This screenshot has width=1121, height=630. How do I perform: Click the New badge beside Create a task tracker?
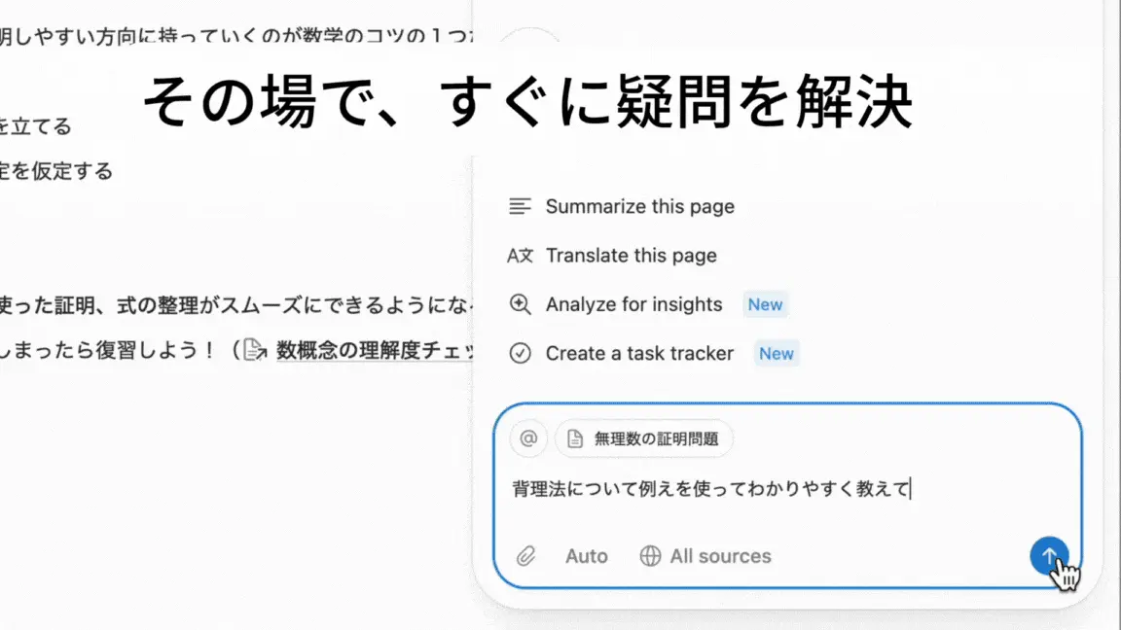[776, 353]
